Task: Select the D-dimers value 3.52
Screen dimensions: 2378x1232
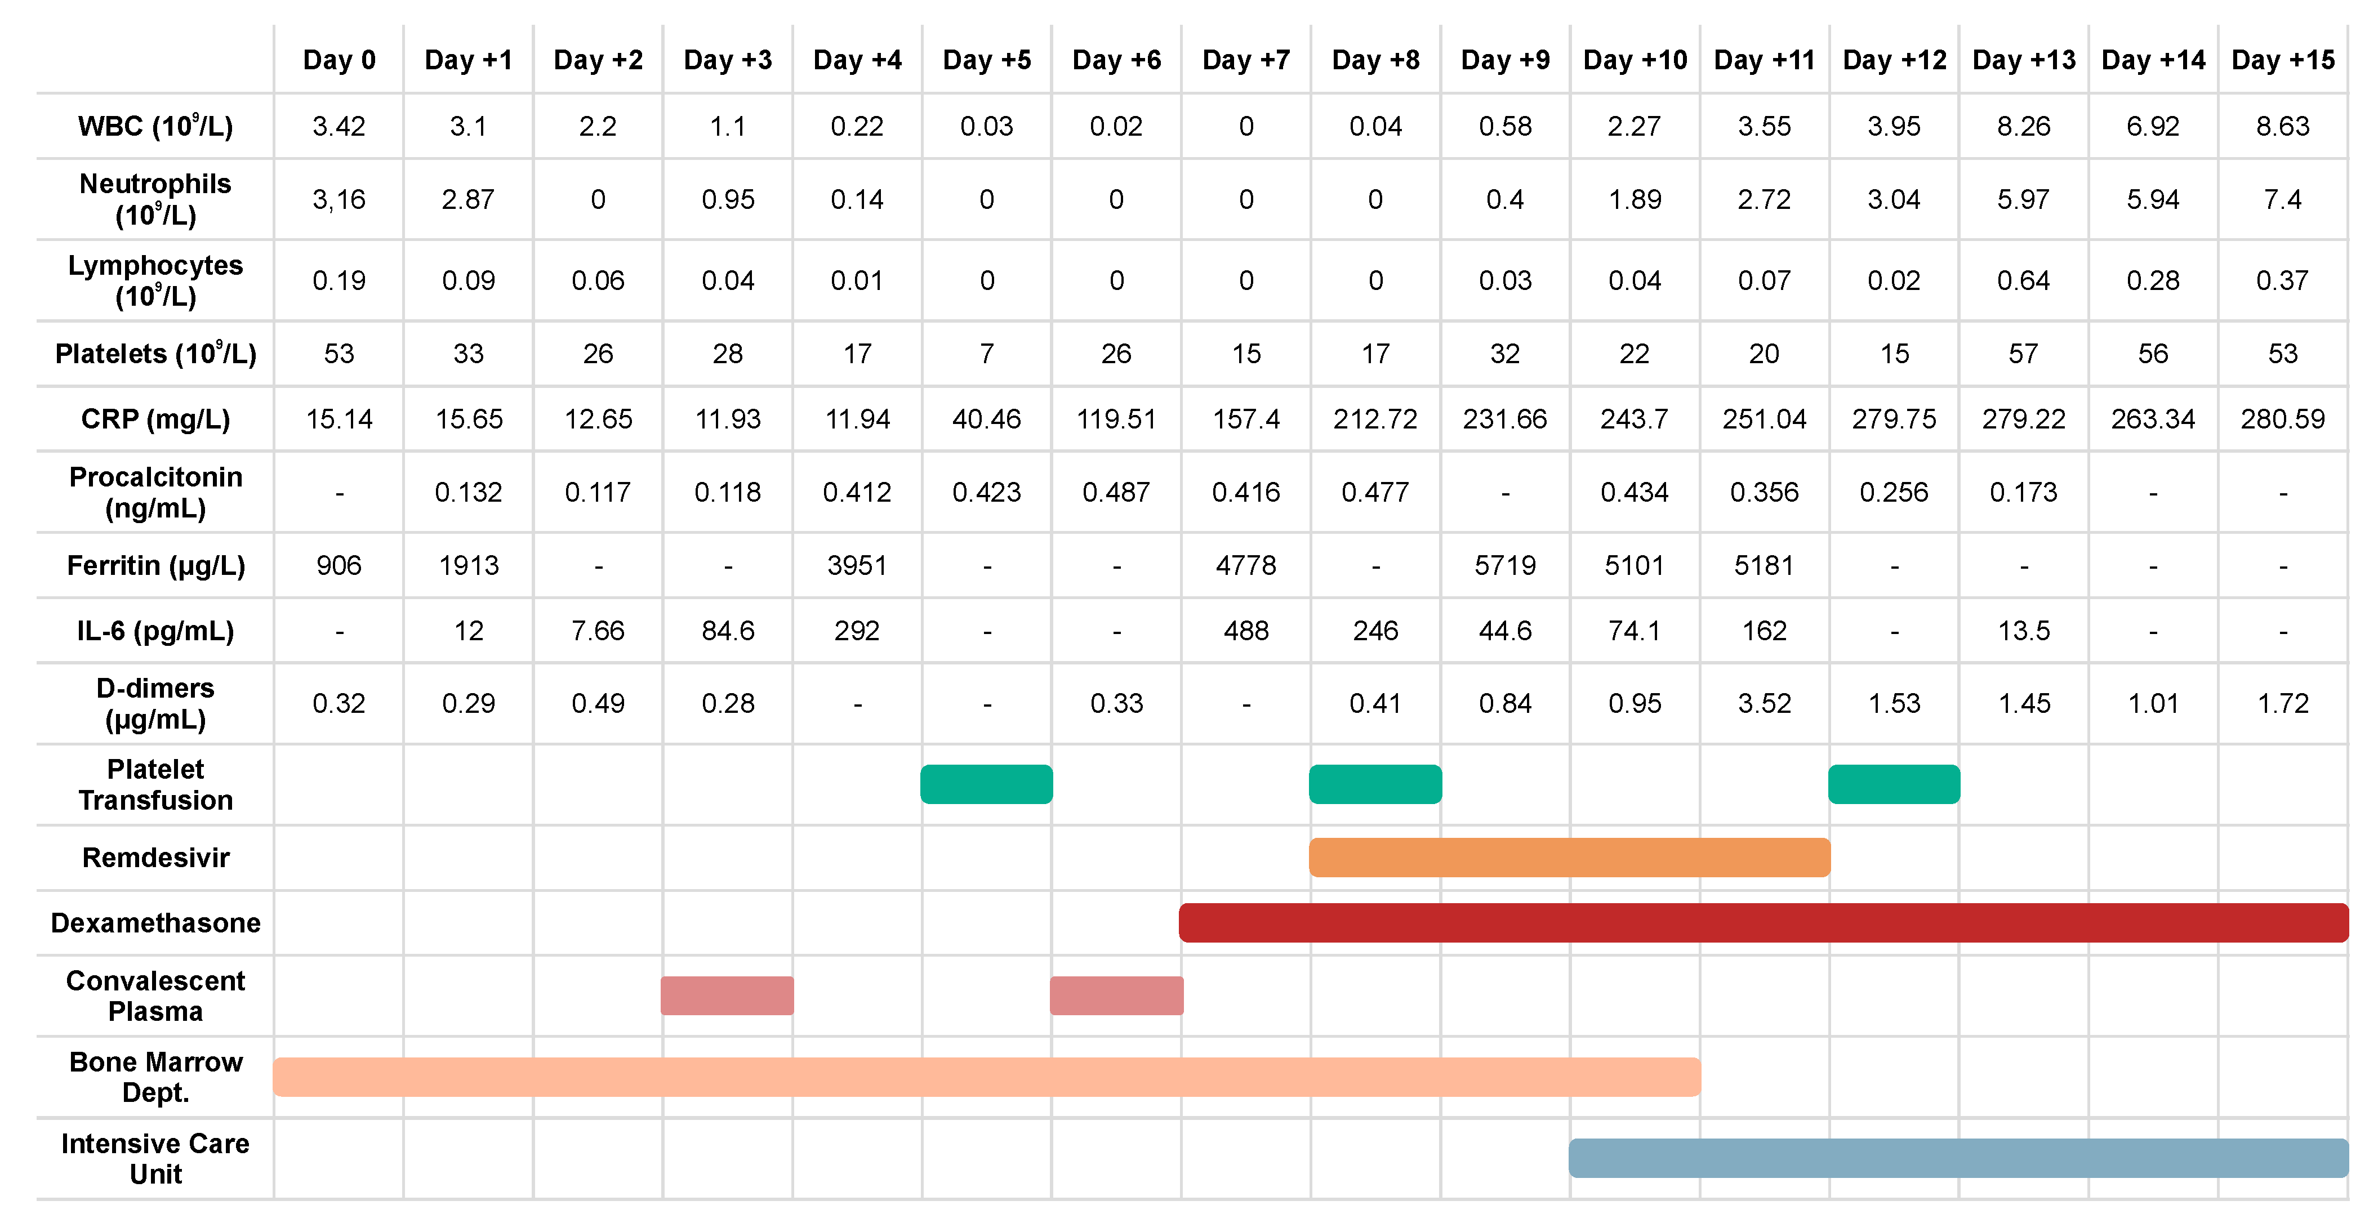Action: coord(1763,703)
